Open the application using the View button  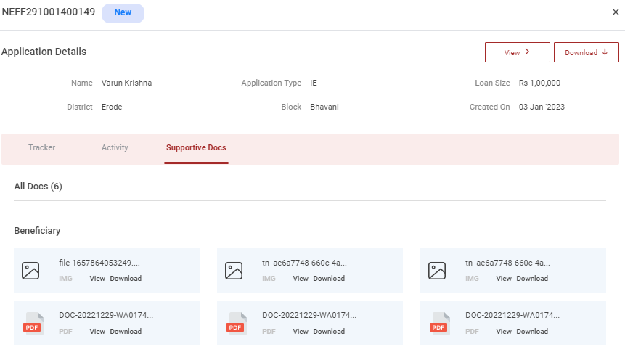tap(517, 52)
